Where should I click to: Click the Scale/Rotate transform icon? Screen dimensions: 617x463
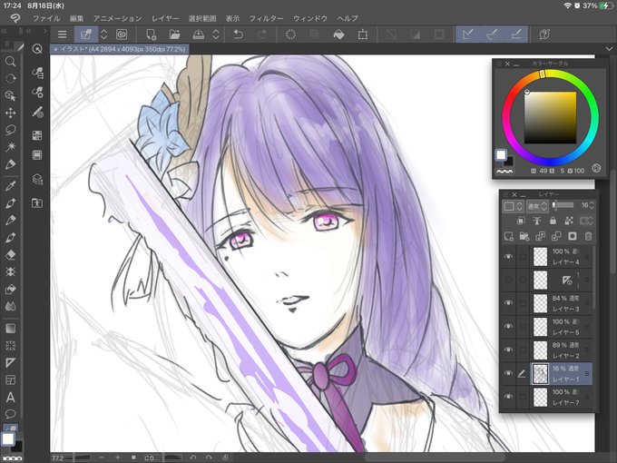click(x=363, y=34)
